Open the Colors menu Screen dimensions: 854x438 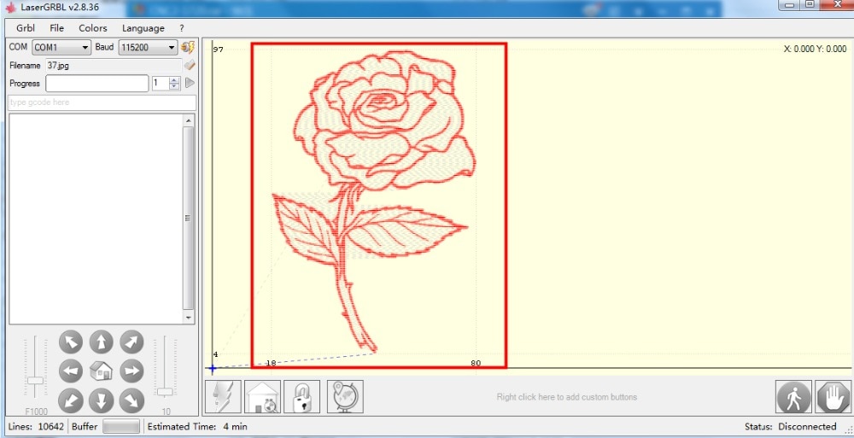[92, 28]
